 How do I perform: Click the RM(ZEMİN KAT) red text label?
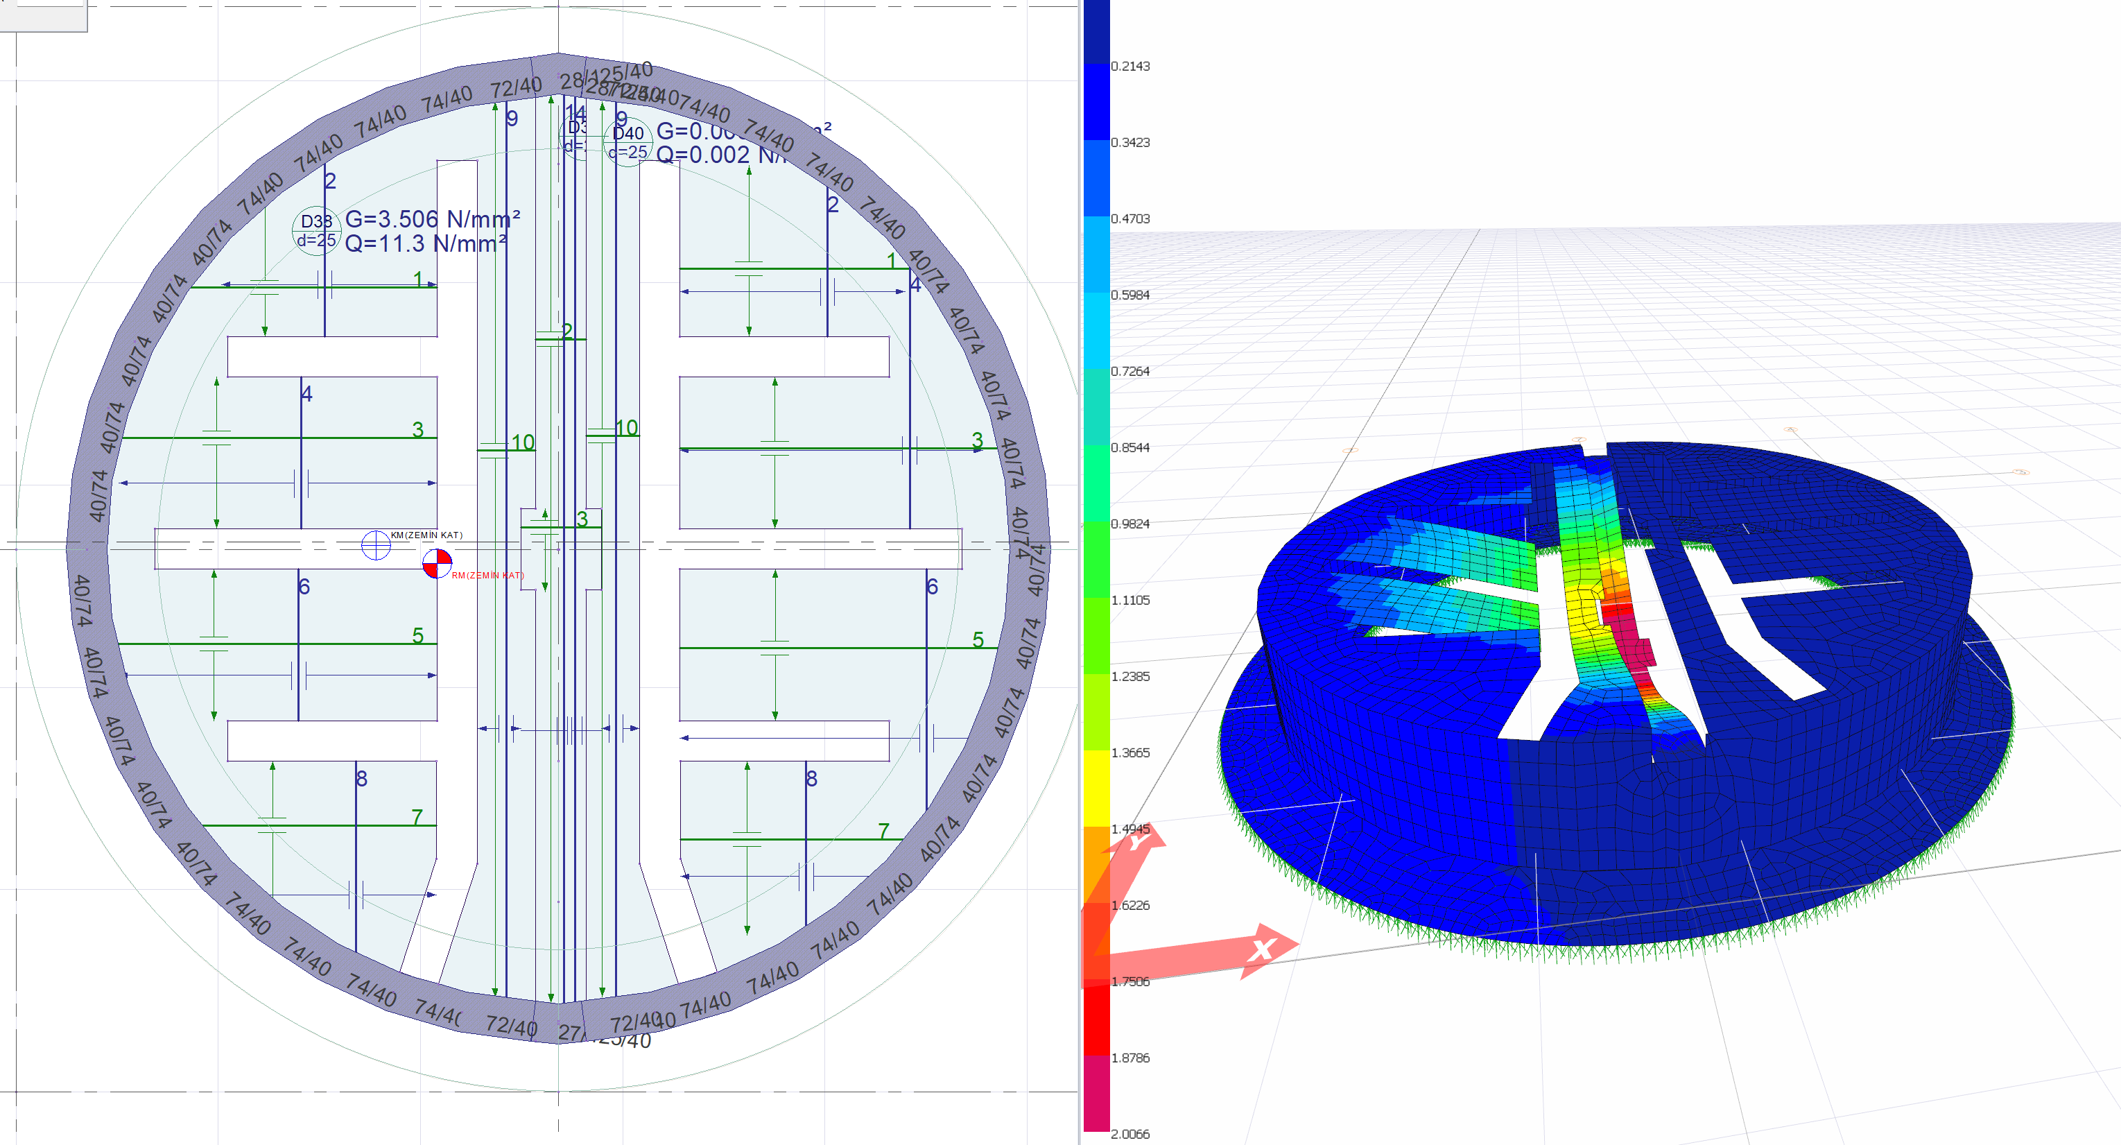(x=487, y=575)
